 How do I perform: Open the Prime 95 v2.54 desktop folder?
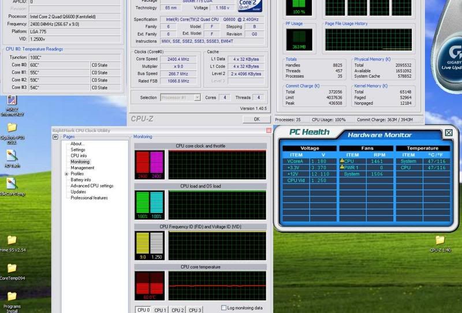[x=12, y=240]
